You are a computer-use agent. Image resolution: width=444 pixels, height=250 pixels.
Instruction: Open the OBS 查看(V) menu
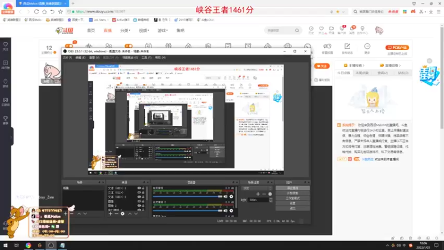[x=94, y=58]
